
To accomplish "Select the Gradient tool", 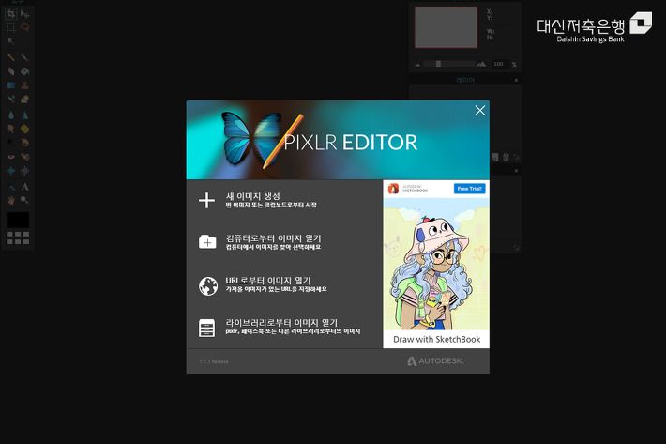I will pos(10,85).
